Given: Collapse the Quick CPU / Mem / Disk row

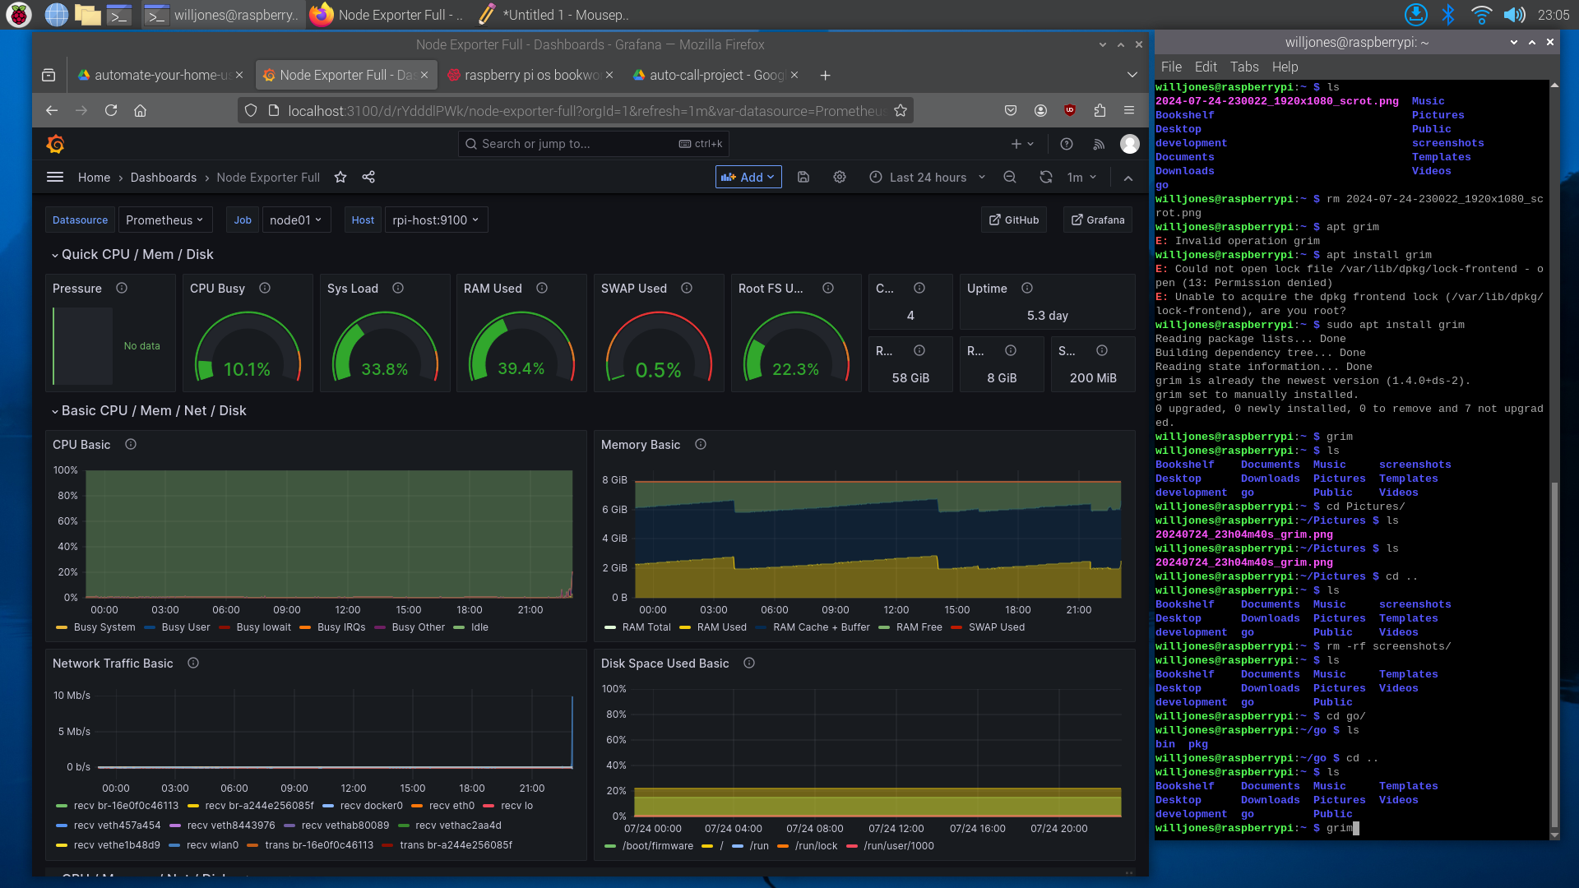Looking at the screenshot, I should pos(132,255).
